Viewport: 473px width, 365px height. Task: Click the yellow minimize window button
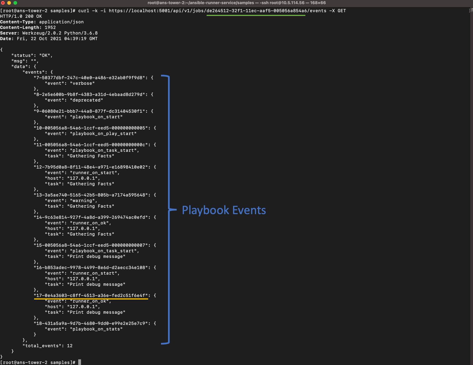pyautogui.click(x=9, y=3)
